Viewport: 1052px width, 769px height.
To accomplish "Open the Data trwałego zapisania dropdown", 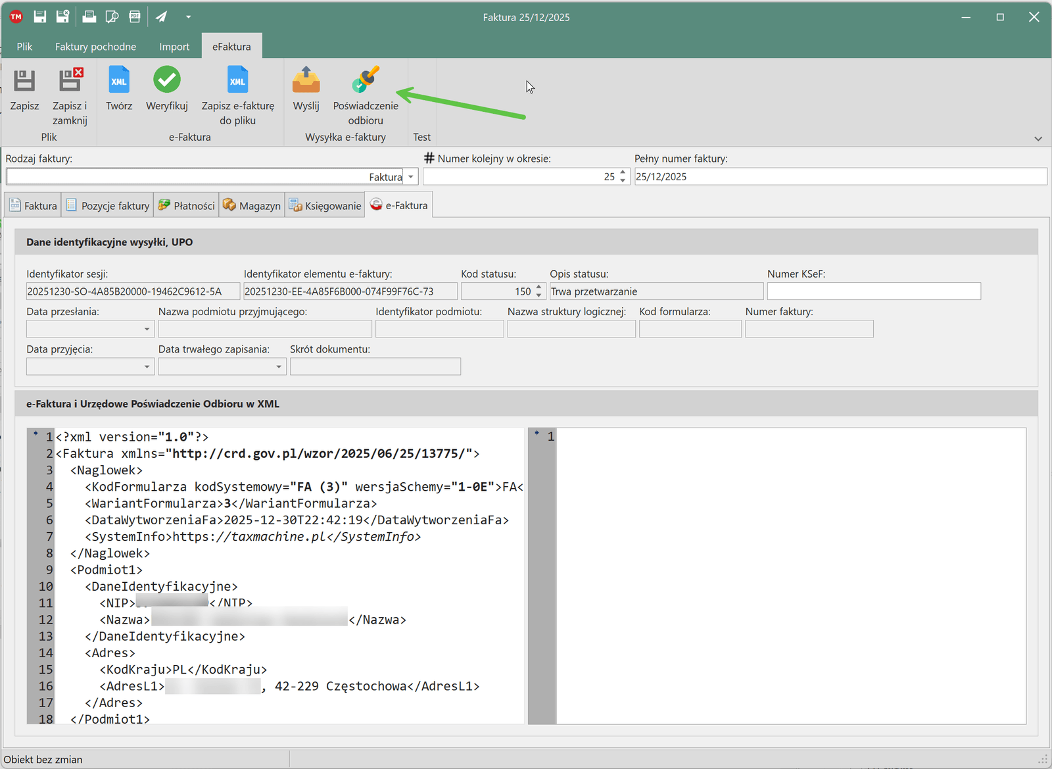I will coord(278,366).
